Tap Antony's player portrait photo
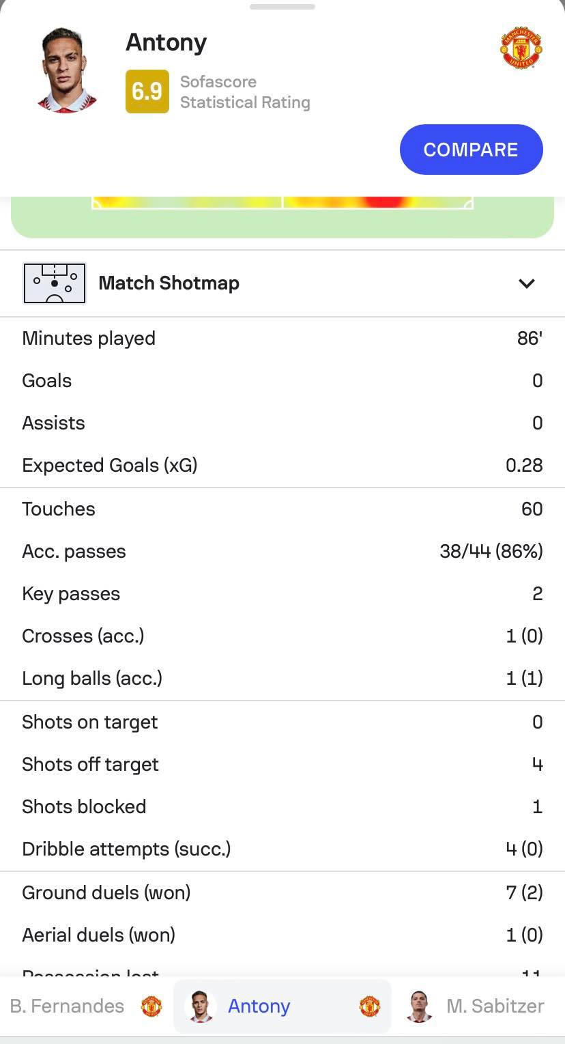The image size is (565, 1044). [66, 70]
